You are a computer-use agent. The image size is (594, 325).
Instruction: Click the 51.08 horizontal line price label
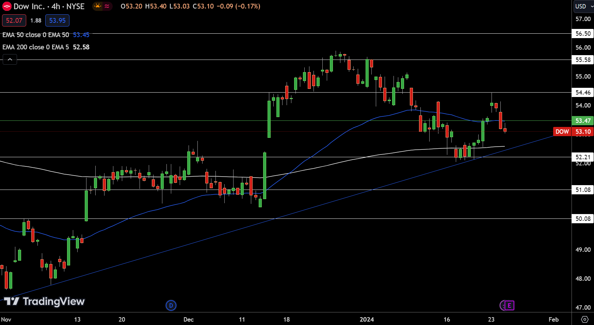click(x=583, y=190)
